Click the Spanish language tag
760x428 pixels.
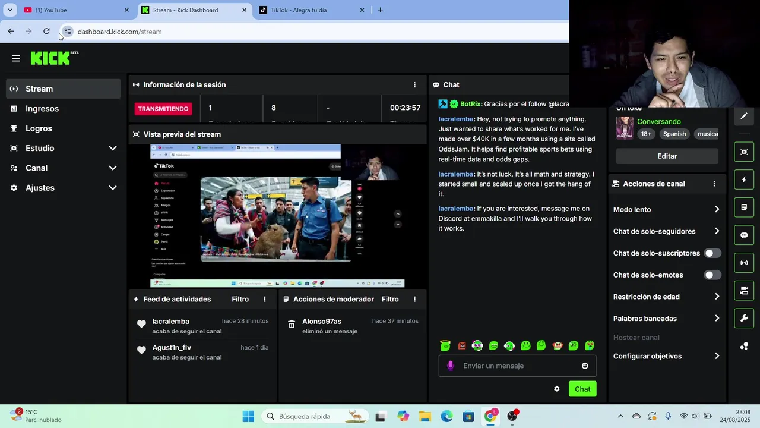pyautogui.click(x=674, y=134)
